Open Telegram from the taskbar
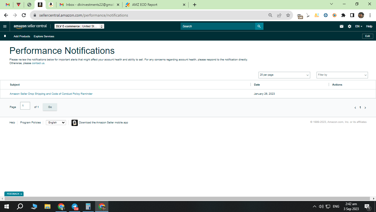This screenshot has height=212, width=376. [x=75, y=206]
